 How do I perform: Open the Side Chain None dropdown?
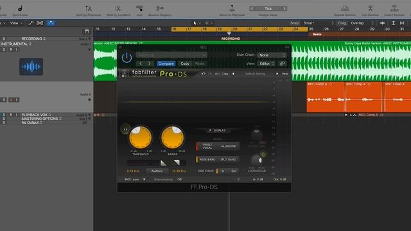(272, 55)
